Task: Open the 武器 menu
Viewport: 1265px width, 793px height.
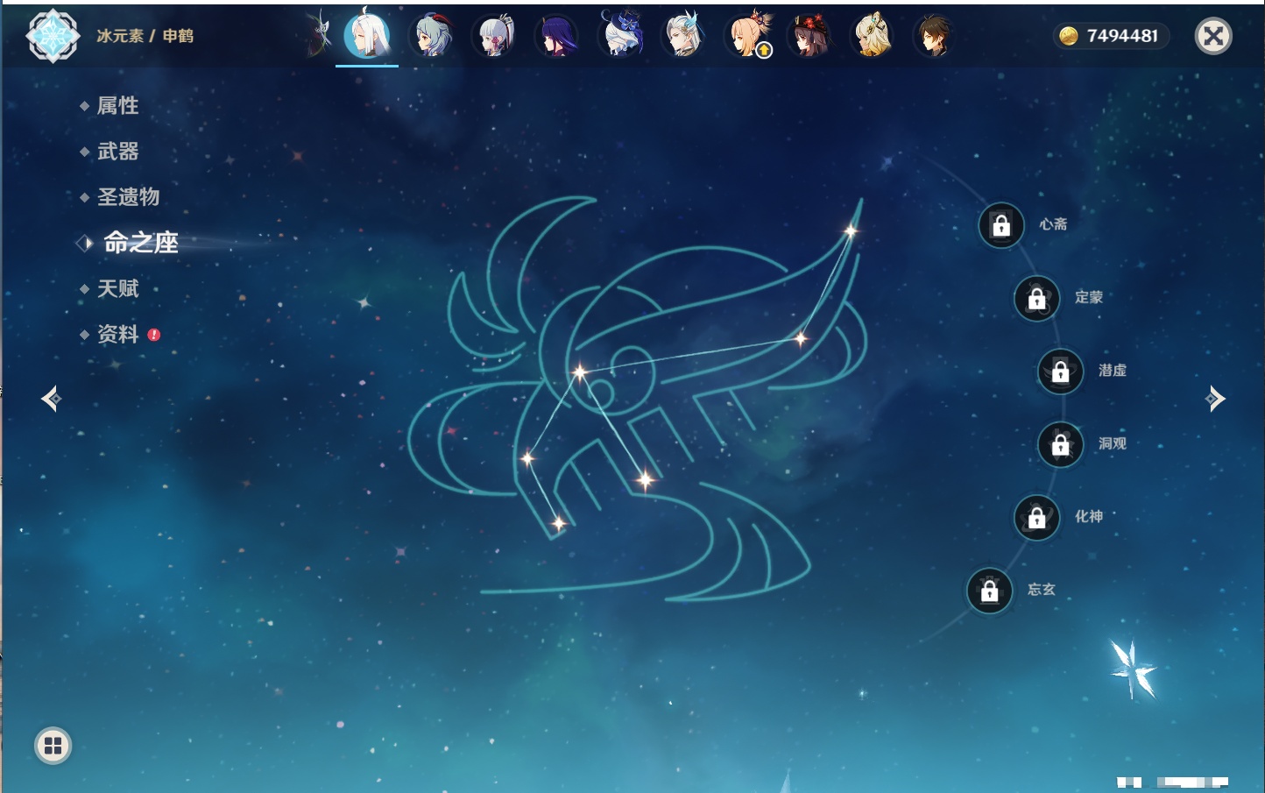Action: (117, 152)
